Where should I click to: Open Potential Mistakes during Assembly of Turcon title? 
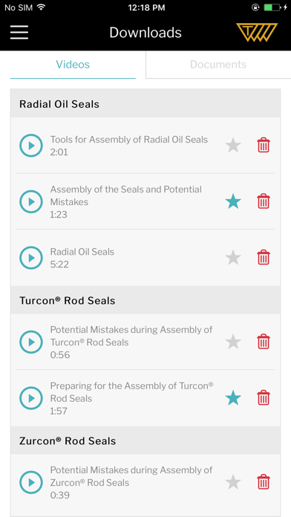(x=131, y=336)
